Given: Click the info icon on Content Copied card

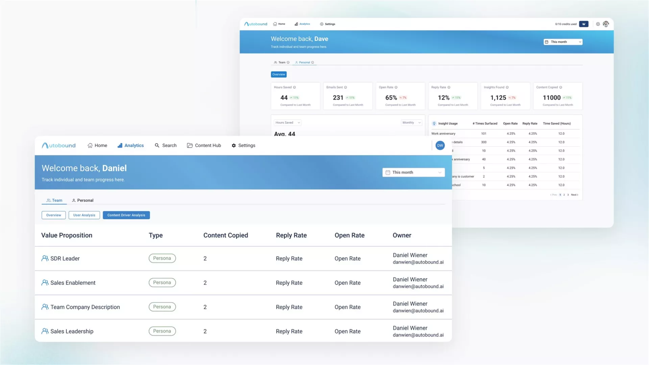Looking at the screenshot, I should coord(560,87).
